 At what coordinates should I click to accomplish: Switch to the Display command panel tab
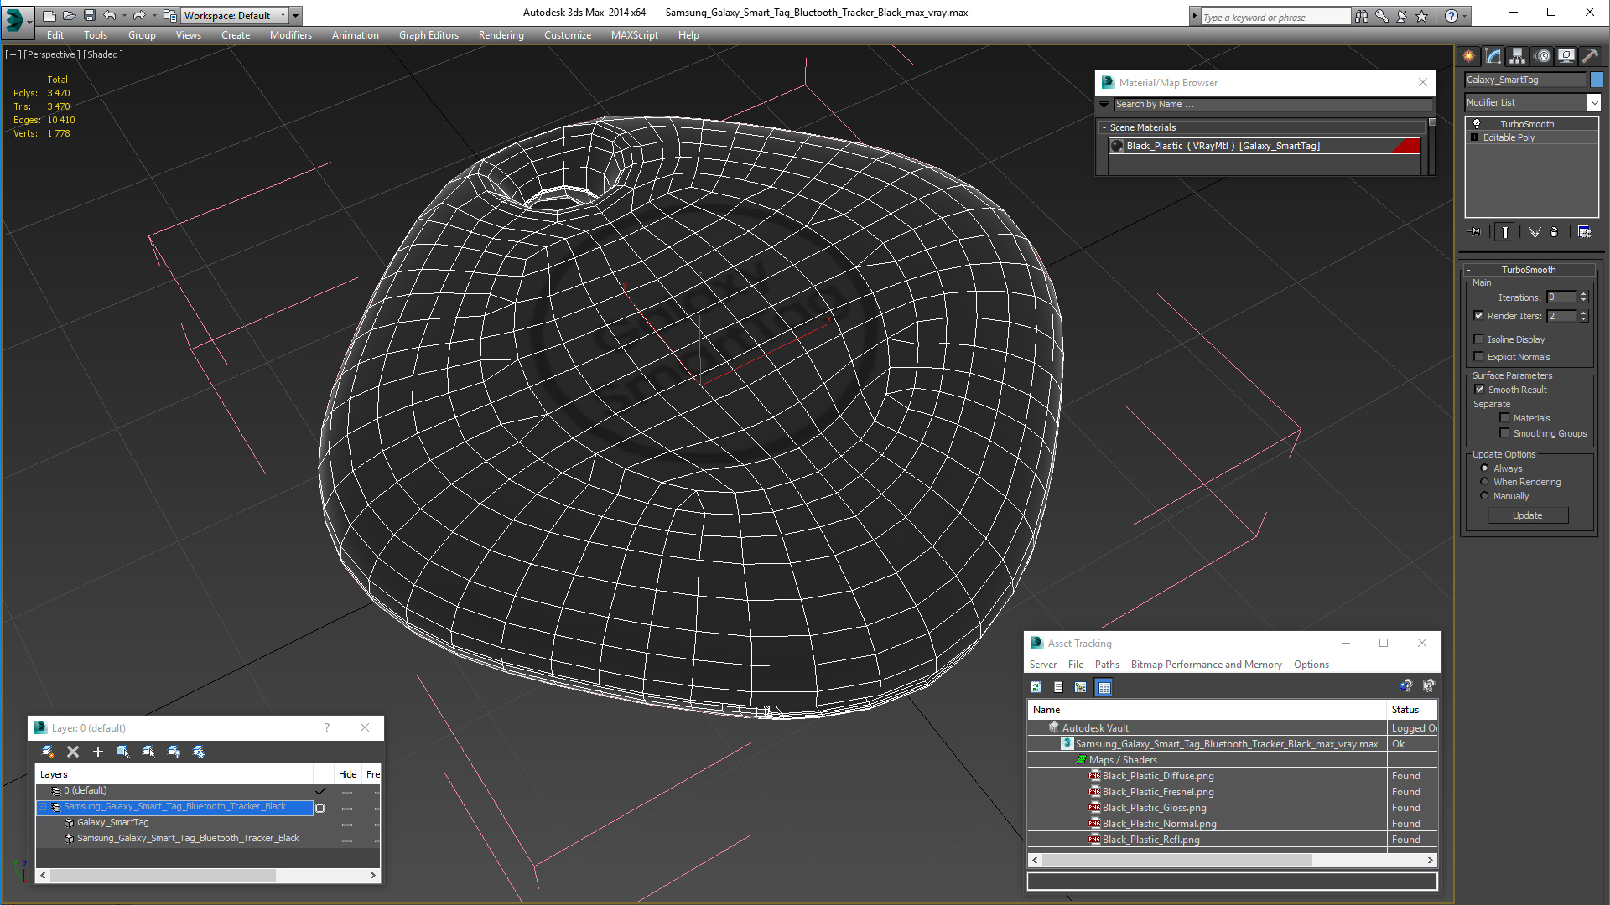tap(1566, 56)
